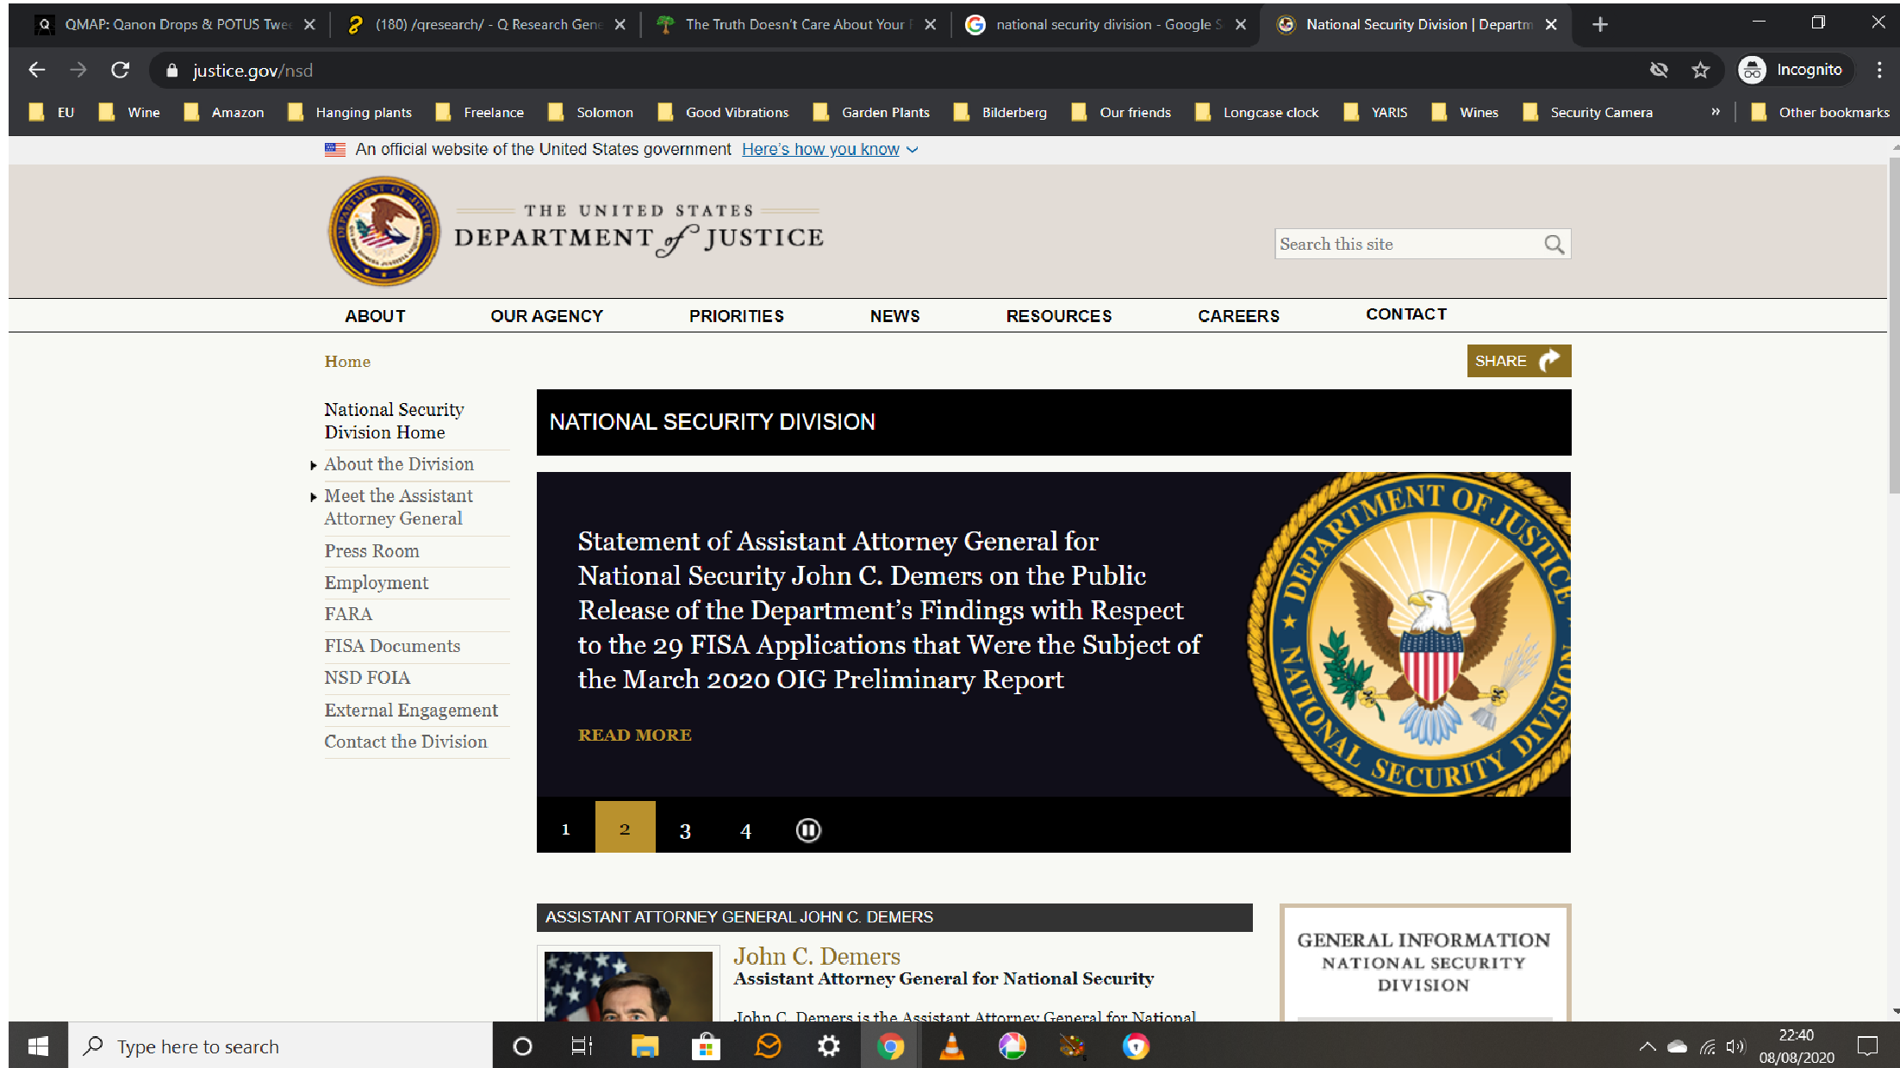This screenshot has width=1900, height=1068.
Task: Open File Explorer from taskbar
Action: (644, 1046)
